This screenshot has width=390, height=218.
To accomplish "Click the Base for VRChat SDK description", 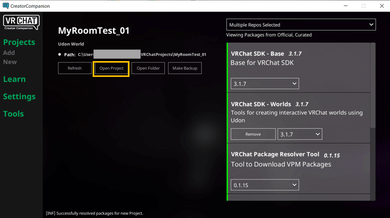I will click(262, 63).
